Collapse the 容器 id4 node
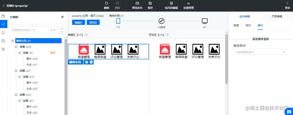 pyautogui.click(x=20, y=53)
